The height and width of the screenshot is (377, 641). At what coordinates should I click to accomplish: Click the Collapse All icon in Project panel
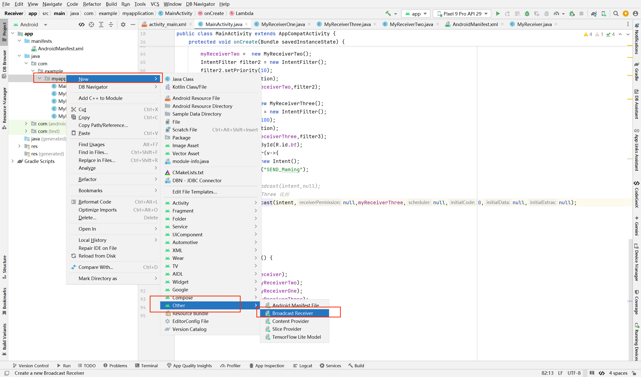coord(111,25)
